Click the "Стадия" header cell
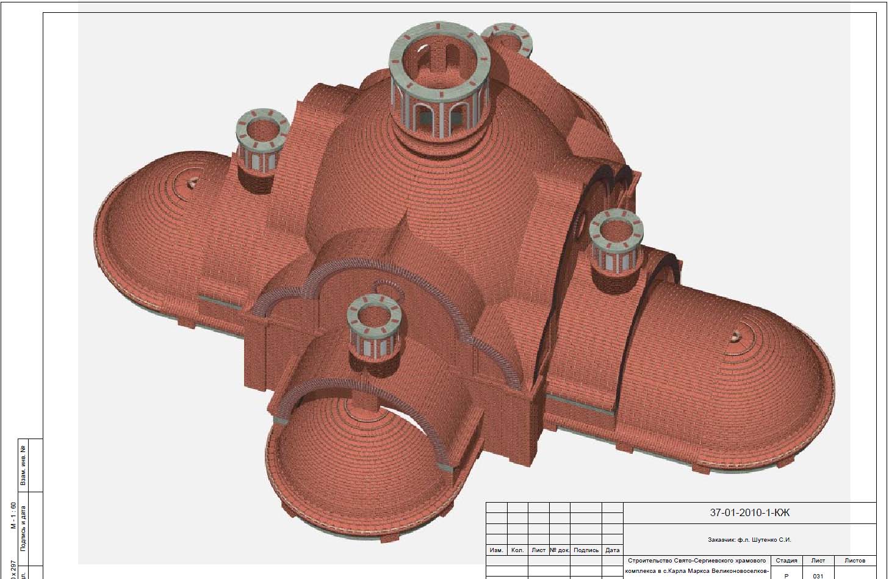889x579 pixels. [786, 560]
